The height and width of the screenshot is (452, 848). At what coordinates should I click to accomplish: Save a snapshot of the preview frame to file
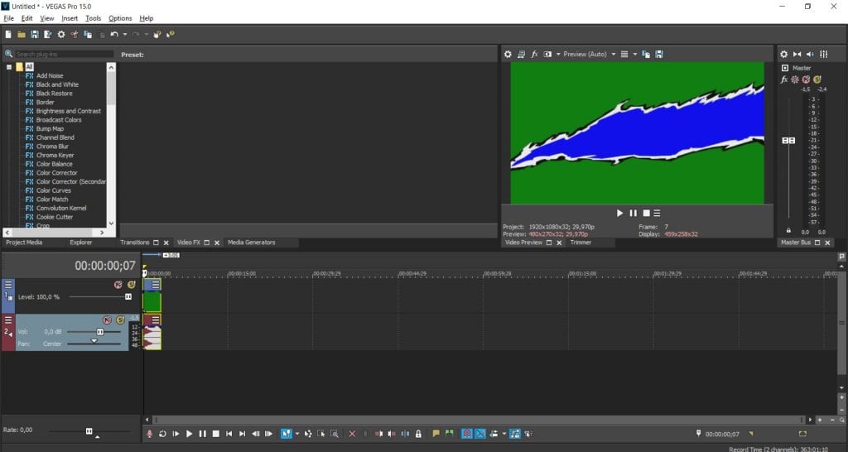pyautogui.click(x=659, y=54)
